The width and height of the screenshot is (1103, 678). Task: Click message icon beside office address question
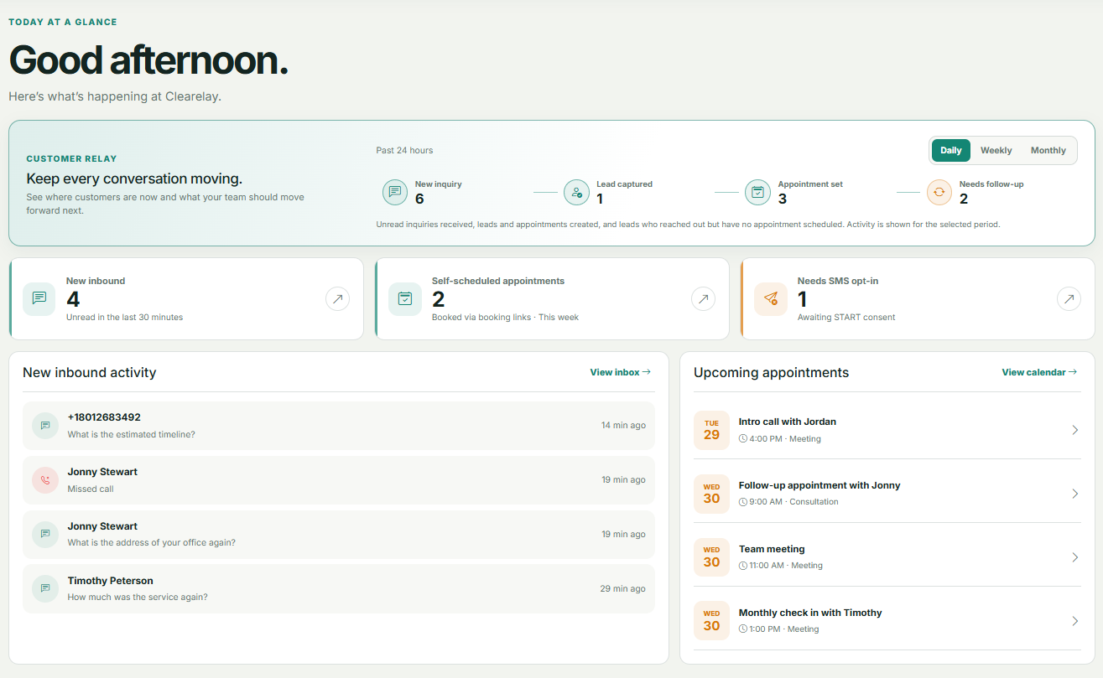pos(45,535)
